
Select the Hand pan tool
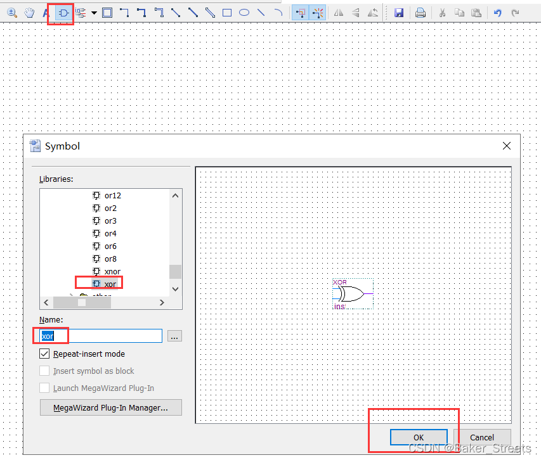click(x=29, y=13)
